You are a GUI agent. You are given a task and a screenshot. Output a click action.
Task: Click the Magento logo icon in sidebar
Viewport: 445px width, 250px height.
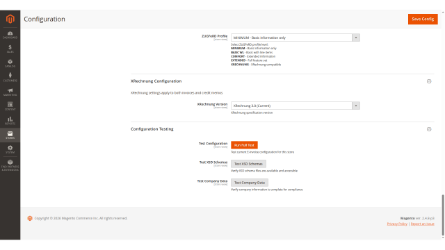pyautogui.click(x=10, y=19)
